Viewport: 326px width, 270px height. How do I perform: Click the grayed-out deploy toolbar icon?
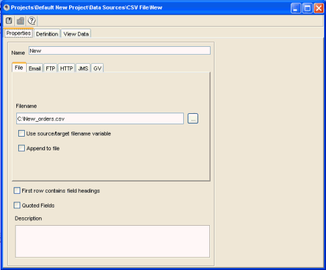20,21
